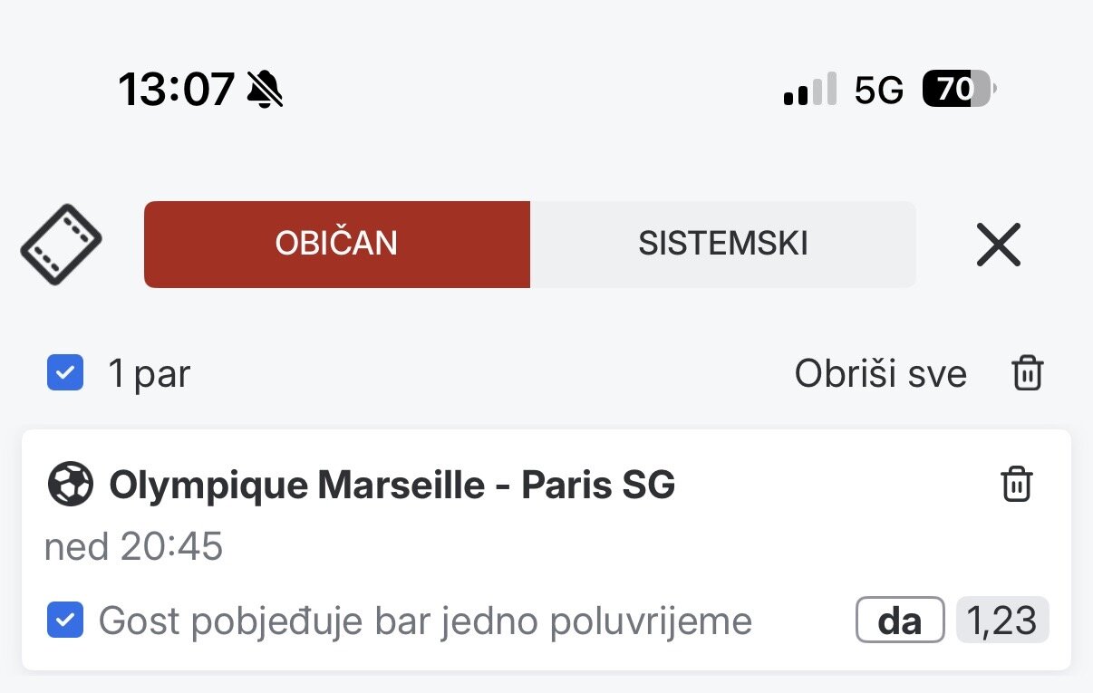Screen dimensions: 1093x693
Task: Click the 'Obriši sve' link
Action: point(880,373)
